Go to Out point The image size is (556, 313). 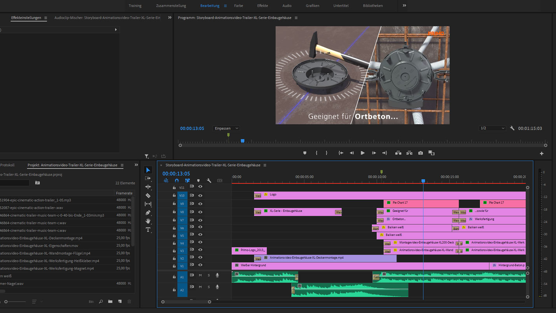tap(385, 153)
